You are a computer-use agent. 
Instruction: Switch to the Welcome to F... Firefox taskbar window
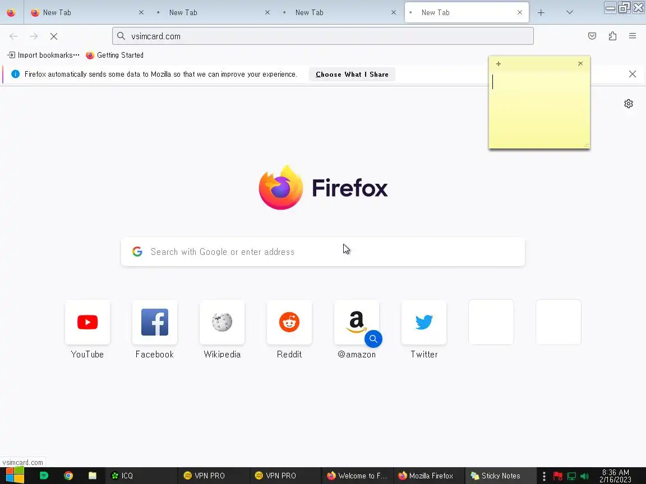coord(357,476)
